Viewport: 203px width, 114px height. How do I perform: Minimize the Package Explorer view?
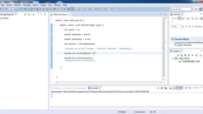pos(41,14)
